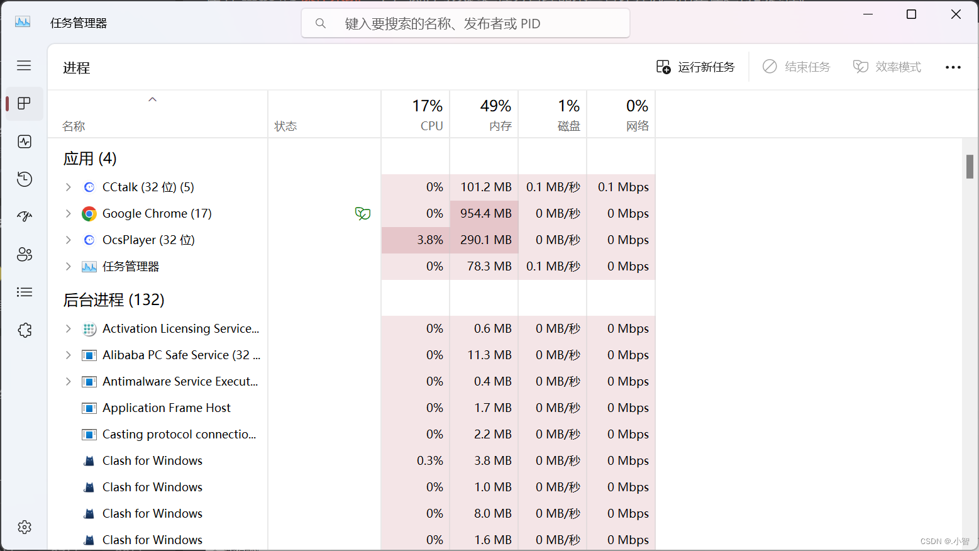Click the 任务管理器 process row icon

(89, 267)
